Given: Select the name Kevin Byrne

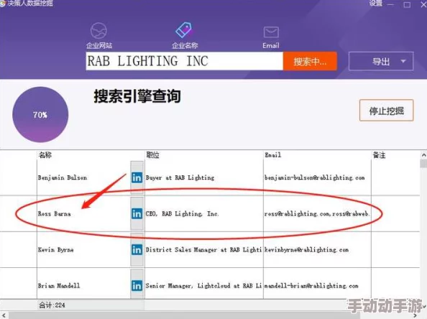Looking at the screenshot, I should 56,249.
